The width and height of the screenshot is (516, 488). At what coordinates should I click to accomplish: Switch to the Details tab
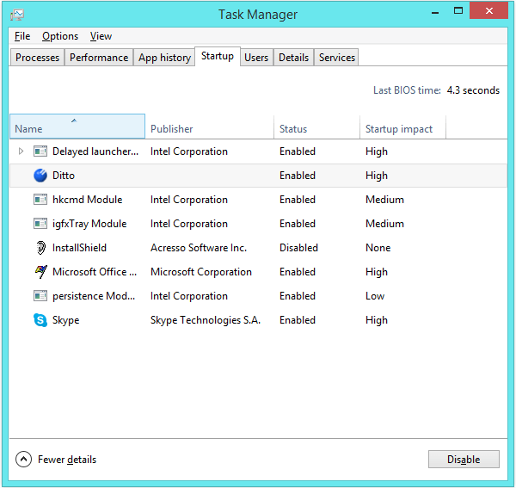click(293, 58)
